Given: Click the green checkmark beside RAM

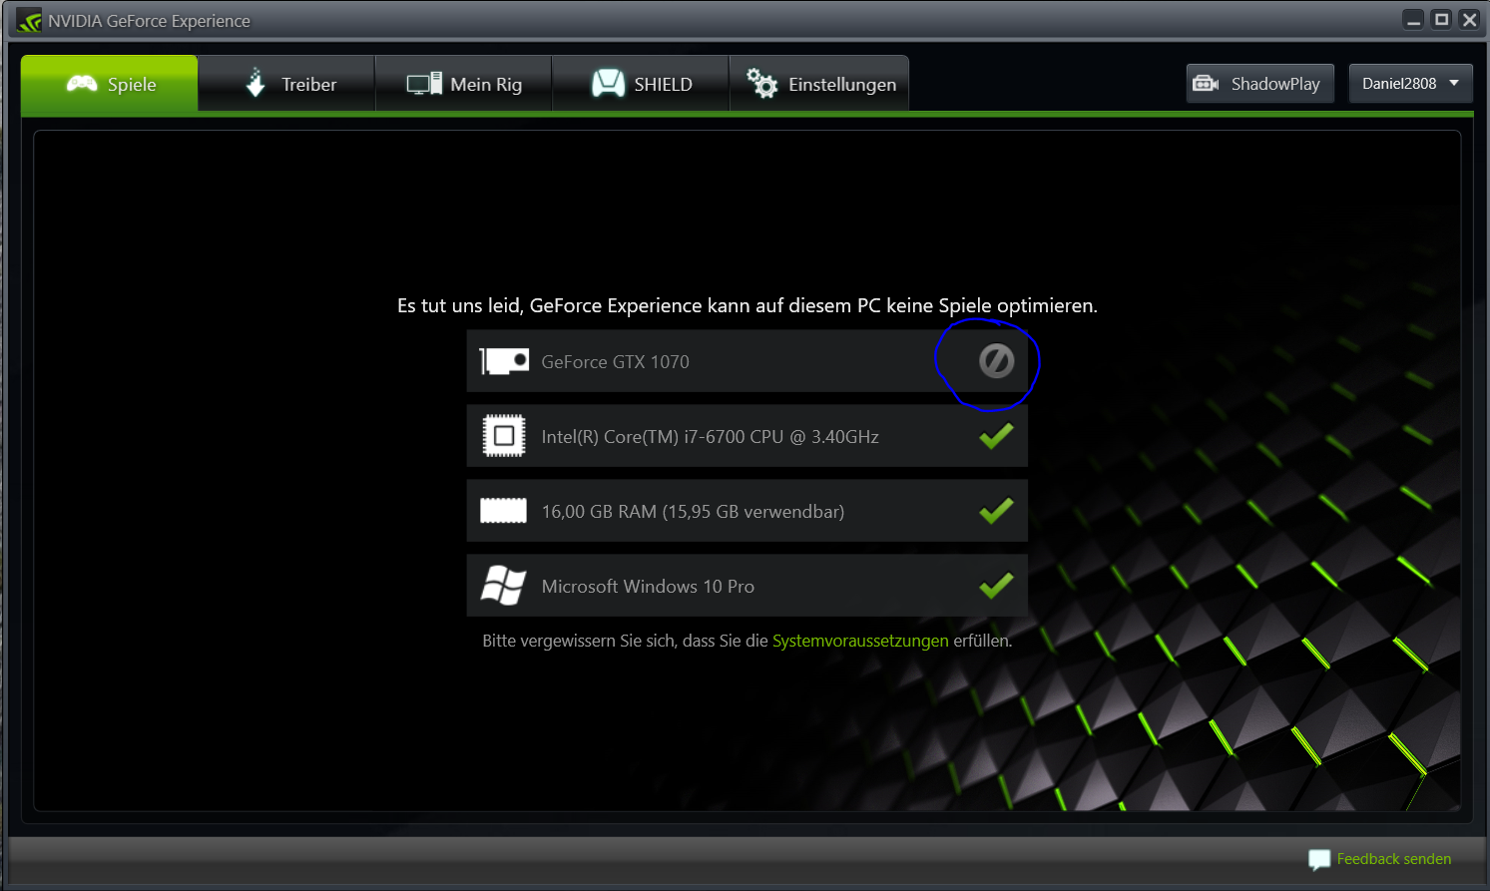Looking at the screenshot, I should 996,511.
